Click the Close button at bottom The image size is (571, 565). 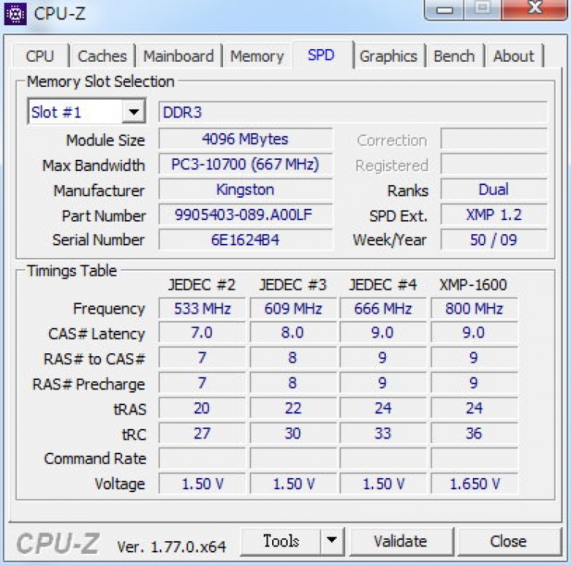pos(509,541)
